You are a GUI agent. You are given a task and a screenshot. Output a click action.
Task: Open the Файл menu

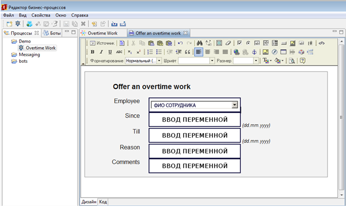8,15
